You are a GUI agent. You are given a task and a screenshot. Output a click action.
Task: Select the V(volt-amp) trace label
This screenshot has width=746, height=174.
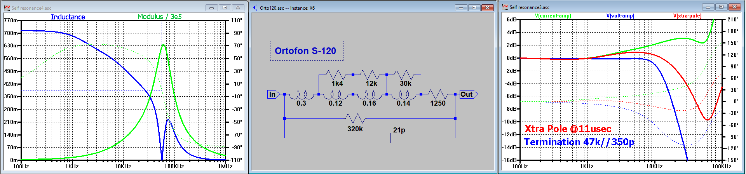620,16
